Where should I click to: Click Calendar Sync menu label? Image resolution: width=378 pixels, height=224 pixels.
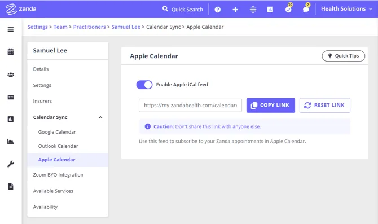[50, 117]
